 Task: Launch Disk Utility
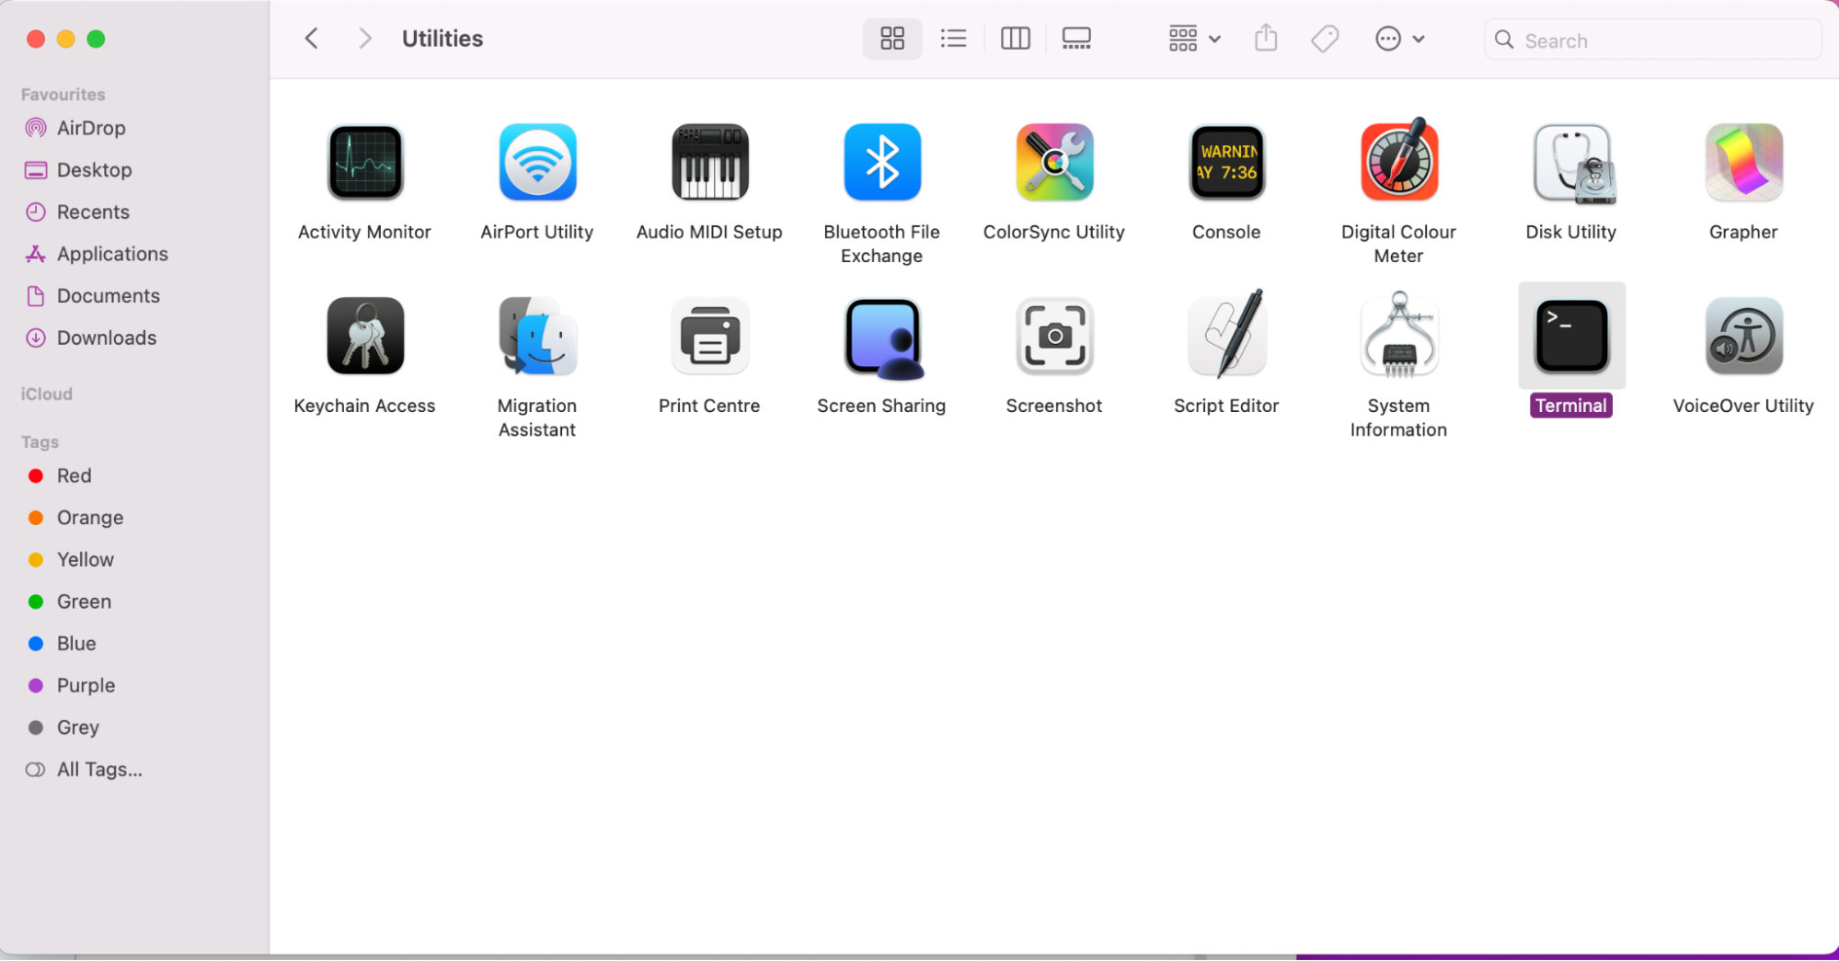point(1570,163)
